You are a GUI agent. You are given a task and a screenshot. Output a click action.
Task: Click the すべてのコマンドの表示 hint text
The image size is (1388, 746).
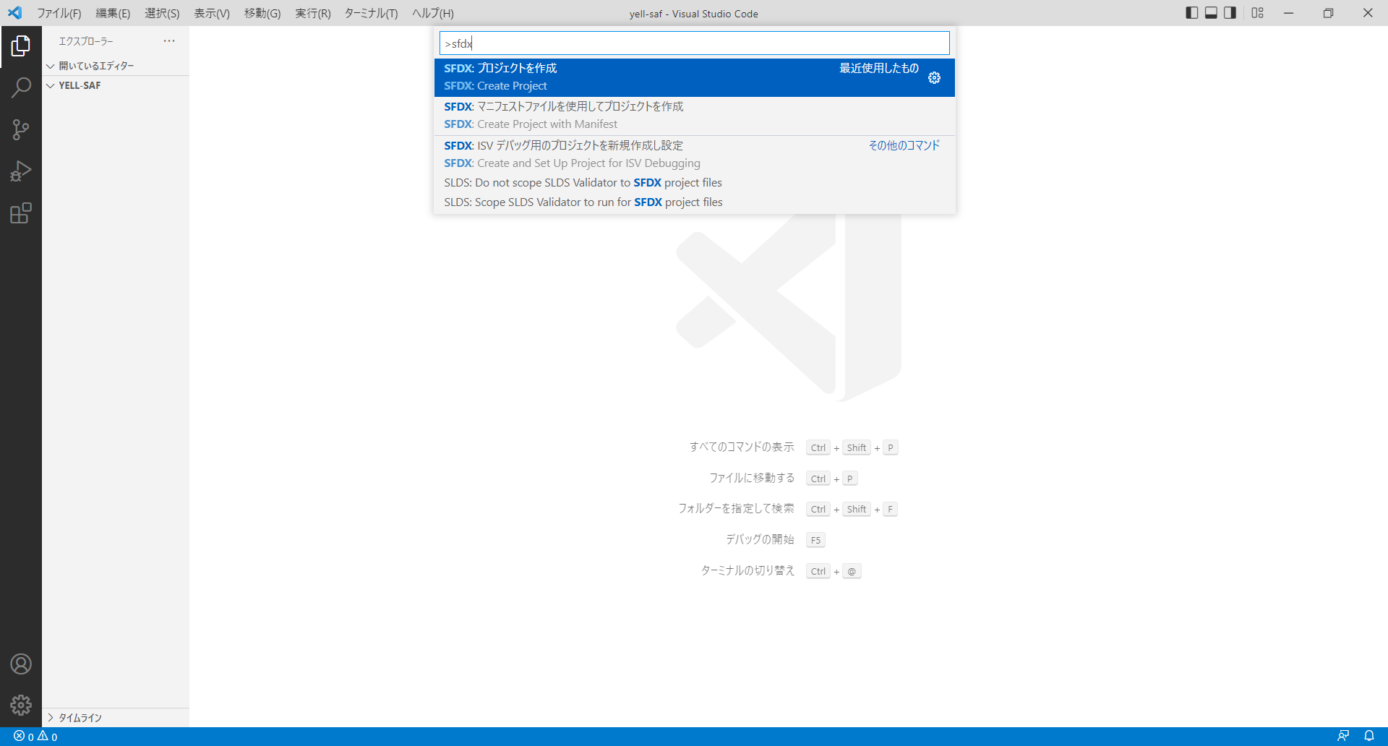click(x=742, y=447)
